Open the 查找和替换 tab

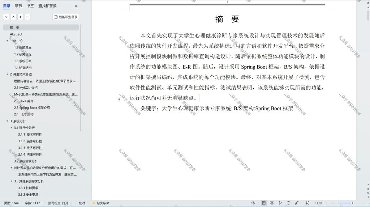pos(47,6)
